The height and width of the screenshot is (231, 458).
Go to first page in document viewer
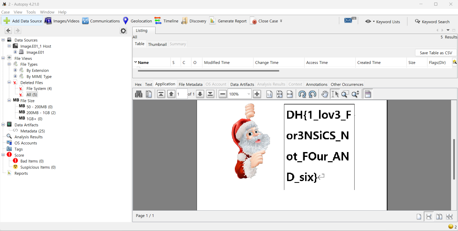tap(161, 94)
